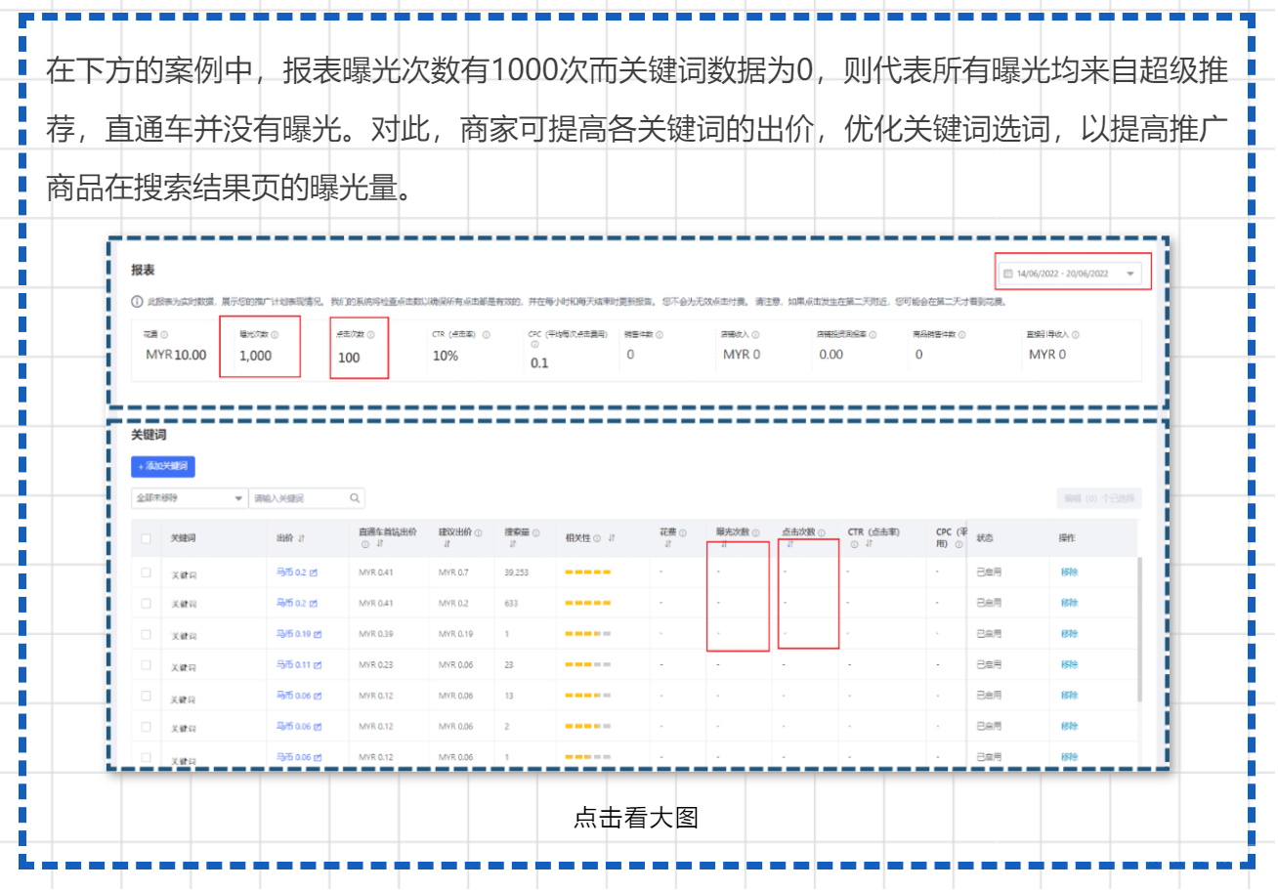Check the checkbox of the first keyword row
1278x890 pixels.
tap(144, 572)
